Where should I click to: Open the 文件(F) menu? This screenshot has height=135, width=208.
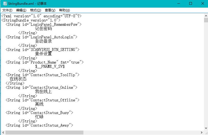[7, 10]
